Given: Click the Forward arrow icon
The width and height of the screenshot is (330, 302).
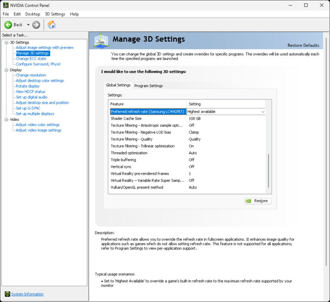Looking at the screenshot, I should (36, 25).
